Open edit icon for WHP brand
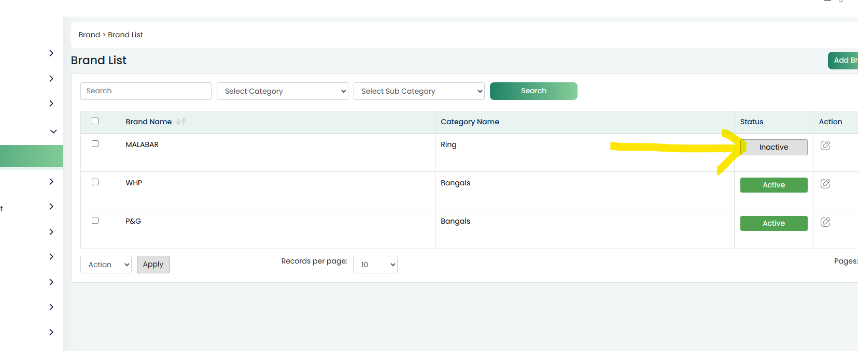Viewport: 858px width, 351px height. point(825,184)
